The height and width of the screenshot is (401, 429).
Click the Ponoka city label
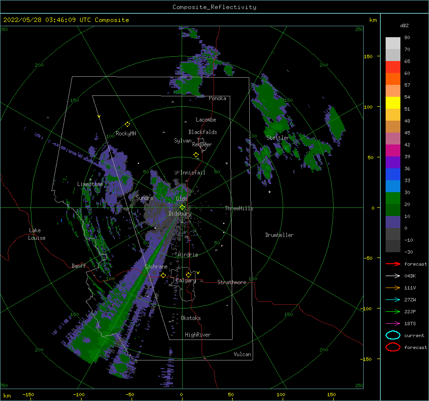click(217, 98)
